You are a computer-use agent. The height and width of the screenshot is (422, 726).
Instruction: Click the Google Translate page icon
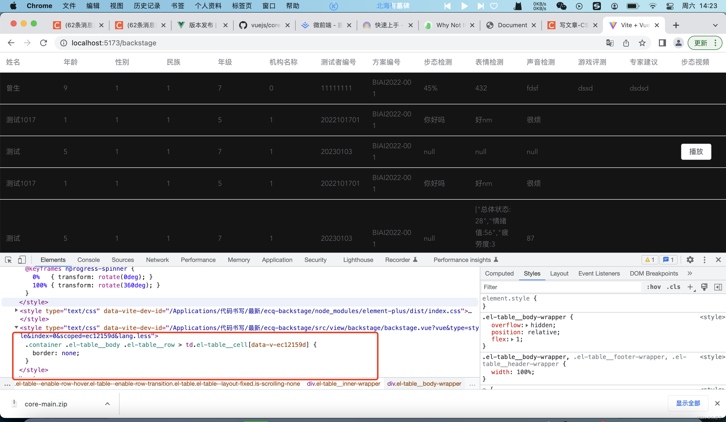610,43
